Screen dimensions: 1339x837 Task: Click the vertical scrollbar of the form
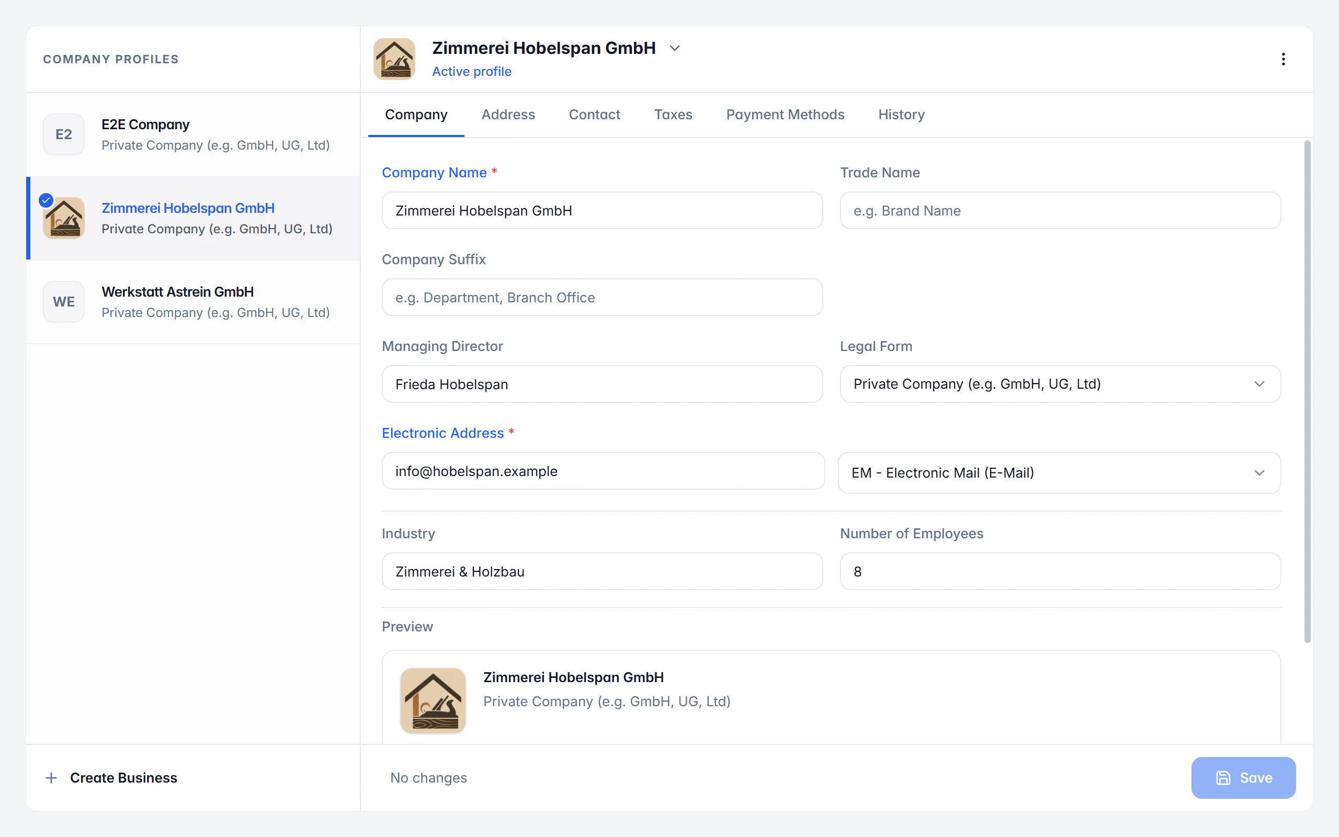tap(1308, 391)
